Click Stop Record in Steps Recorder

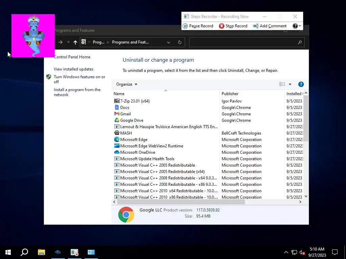tap(233, 26)
